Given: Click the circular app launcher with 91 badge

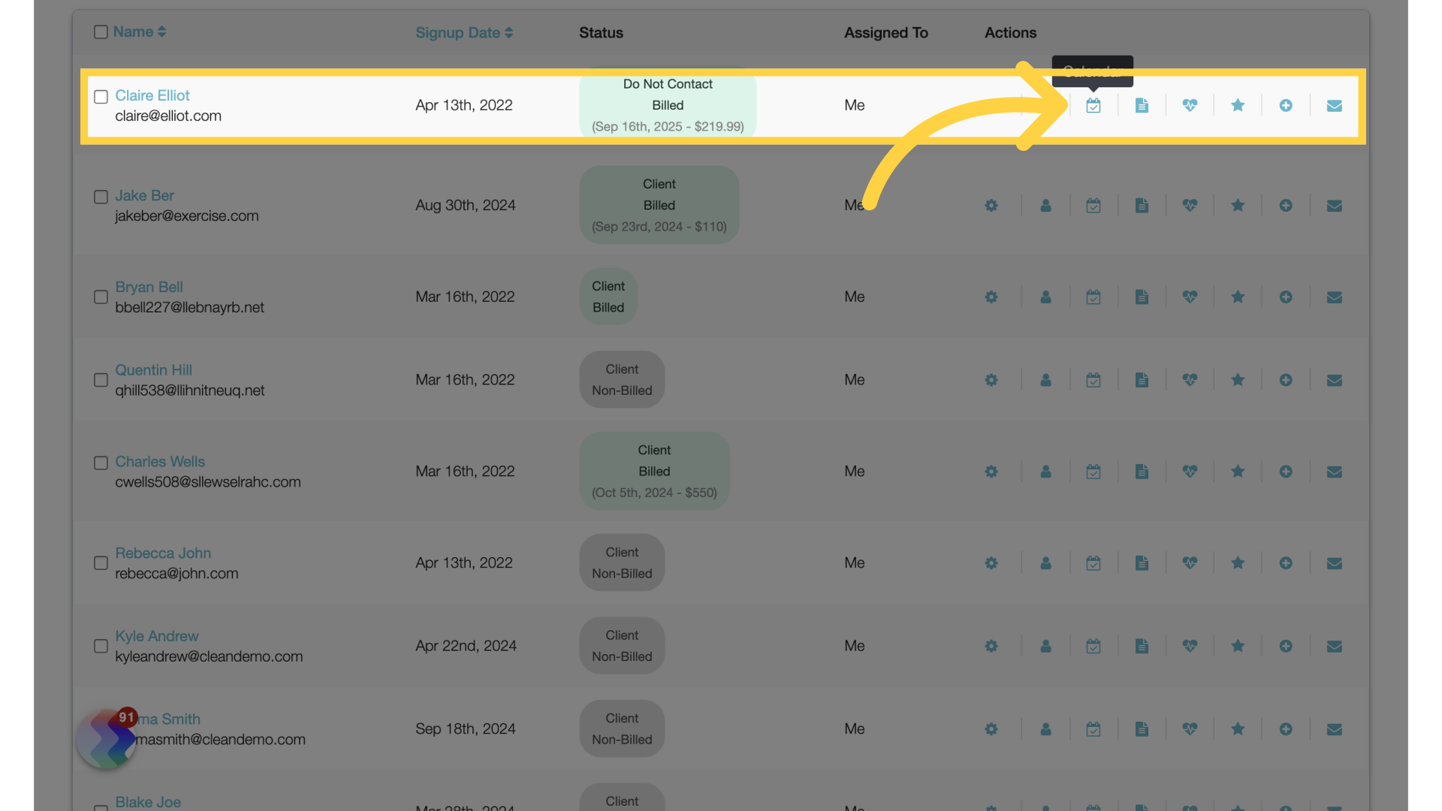Looking at the screenshot, I should [106, 739].
